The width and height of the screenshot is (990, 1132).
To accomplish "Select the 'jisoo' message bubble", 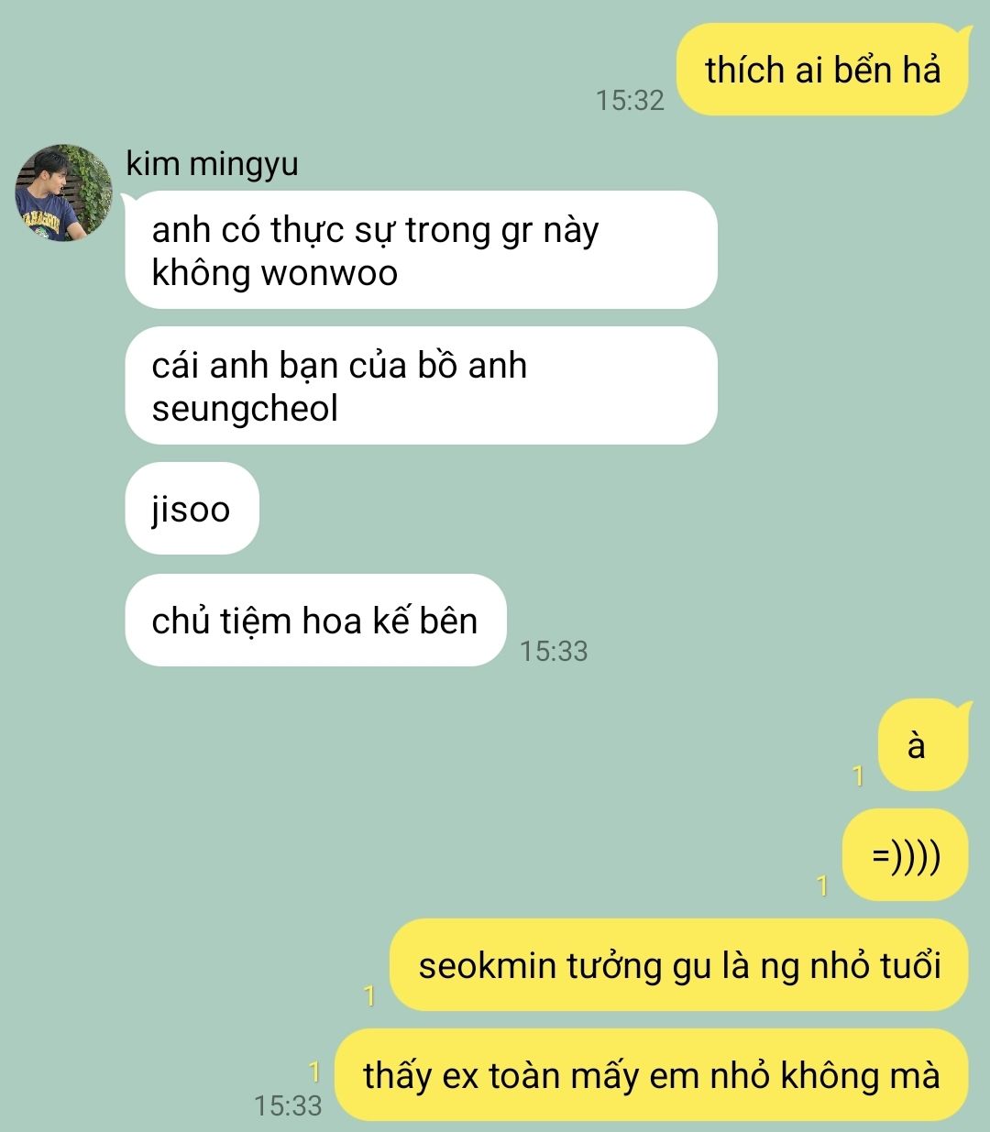I will coord(192,509).
